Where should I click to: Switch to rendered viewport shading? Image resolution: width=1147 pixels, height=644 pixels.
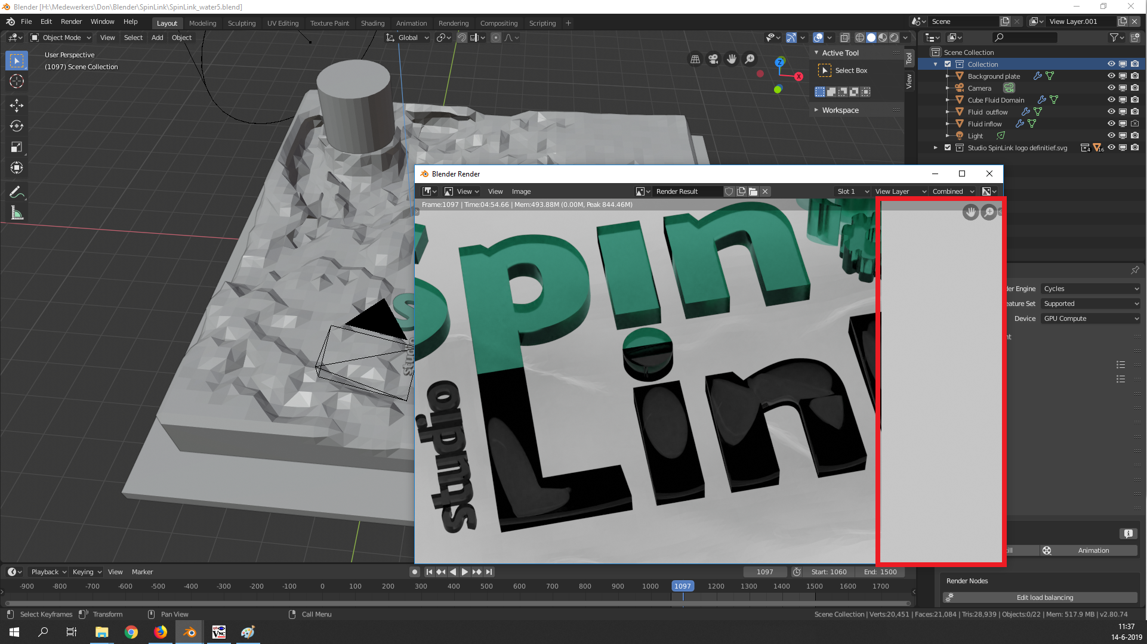(x=894, y=38)
